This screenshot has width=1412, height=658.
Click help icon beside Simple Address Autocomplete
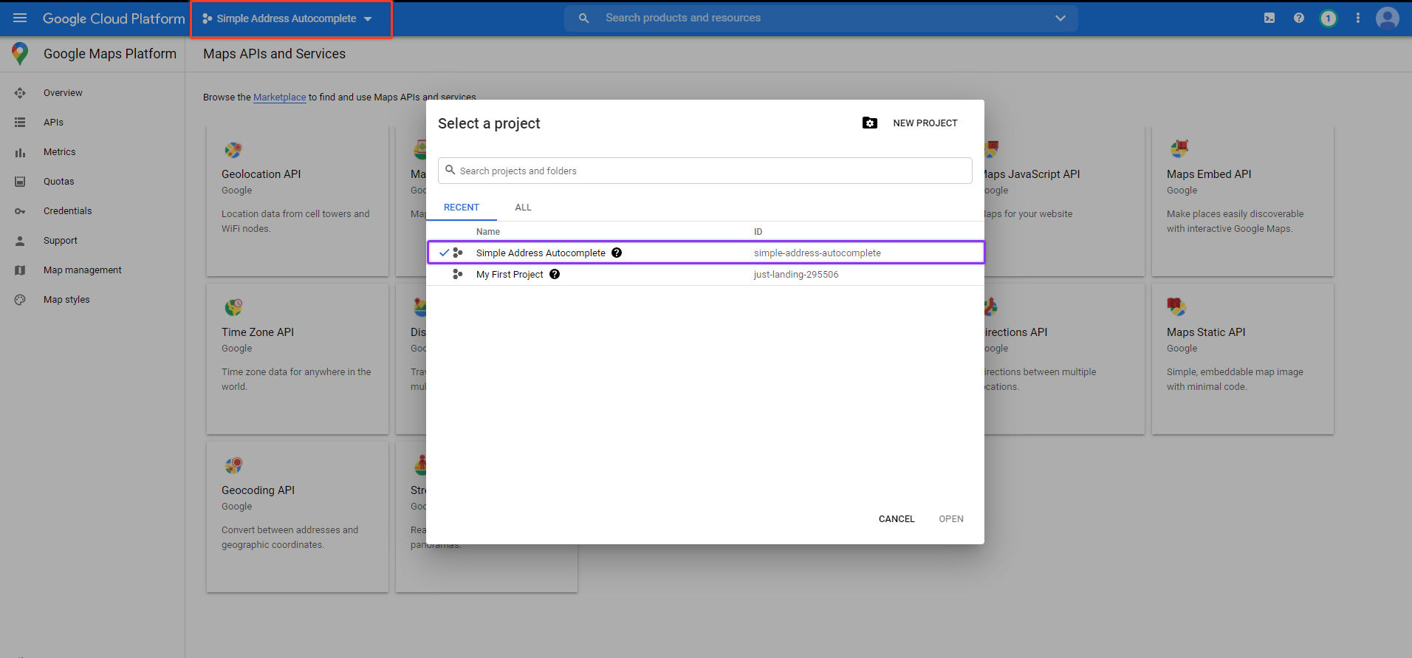click(617, 253)
